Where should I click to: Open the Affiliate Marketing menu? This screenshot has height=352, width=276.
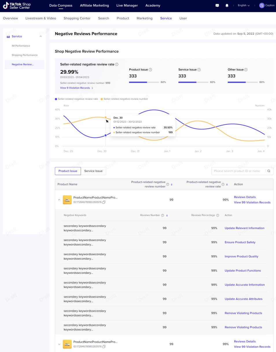pyautogui.click(x=94, y=6)
